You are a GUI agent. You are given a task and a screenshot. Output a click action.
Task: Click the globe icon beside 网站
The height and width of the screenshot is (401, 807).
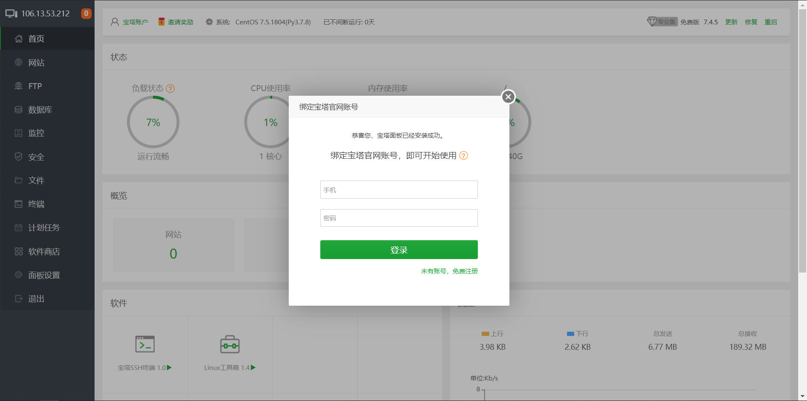18,62
